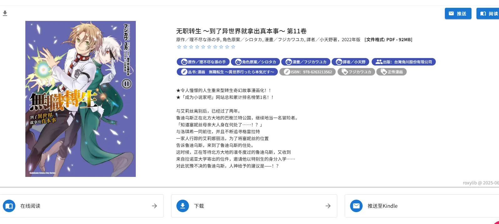
Task: Open the 在线阅读 card
Action: click(x=81, y=206)
